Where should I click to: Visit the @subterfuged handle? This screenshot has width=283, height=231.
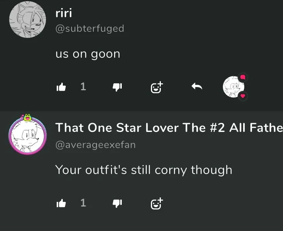pyautogui.click(x=90, y=28)
